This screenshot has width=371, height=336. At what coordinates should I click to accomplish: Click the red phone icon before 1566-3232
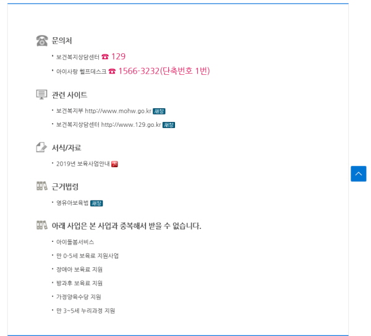click(112, 71)
